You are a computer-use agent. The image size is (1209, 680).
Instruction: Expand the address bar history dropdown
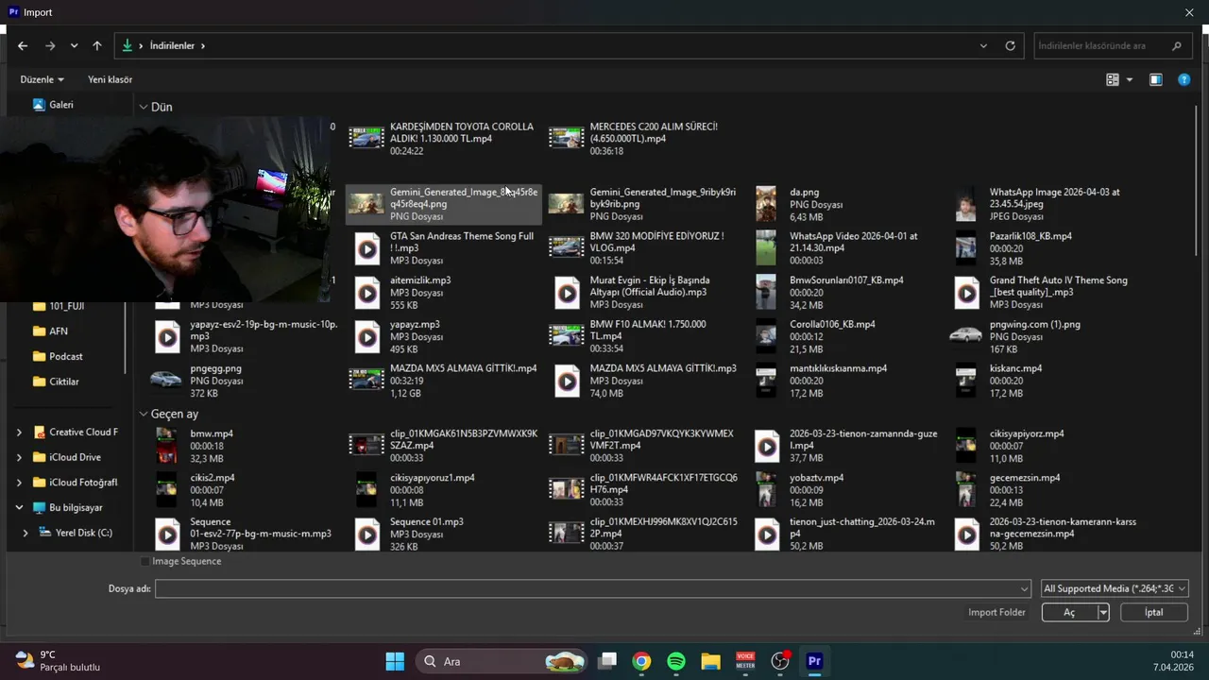pos(983,45)
